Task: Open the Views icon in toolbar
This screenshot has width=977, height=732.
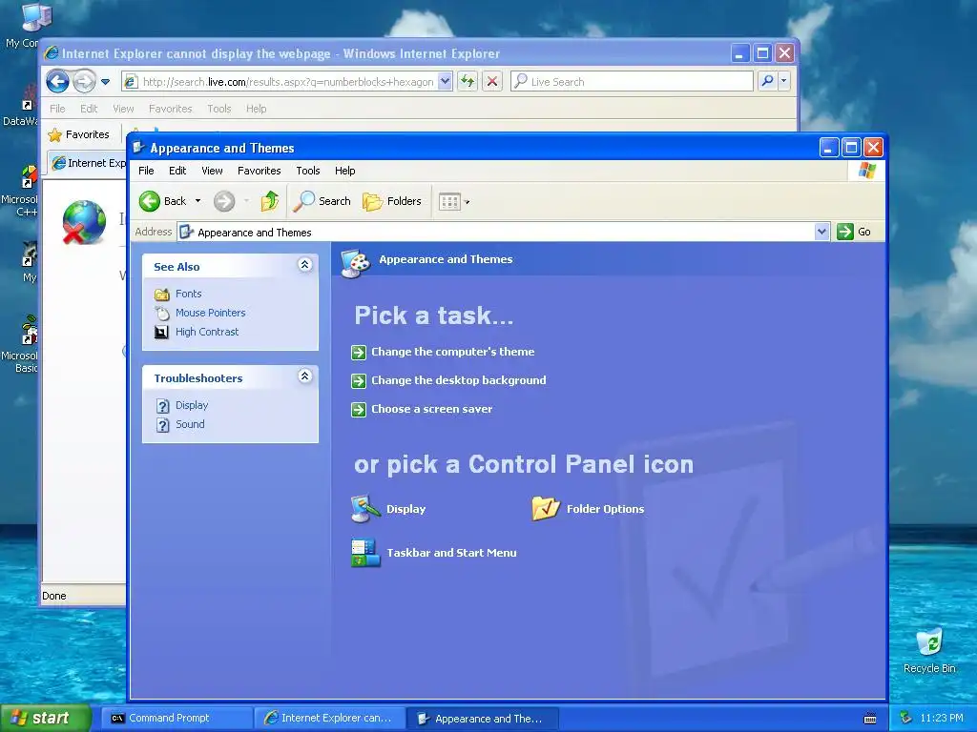Action: pos(449,202)
